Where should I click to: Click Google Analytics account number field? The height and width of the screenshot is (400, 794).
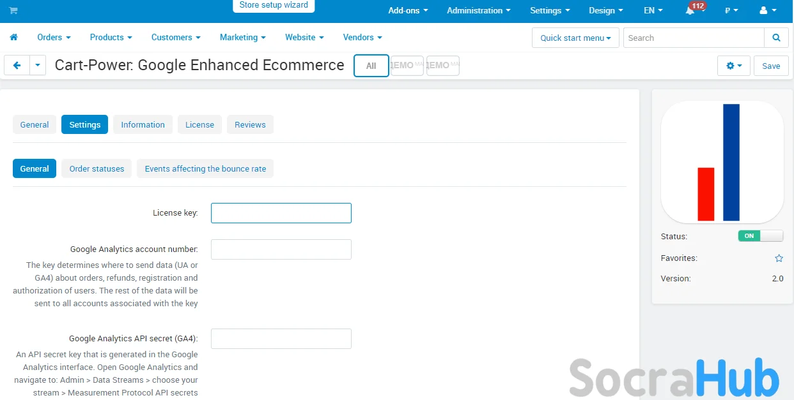(281, 249)
